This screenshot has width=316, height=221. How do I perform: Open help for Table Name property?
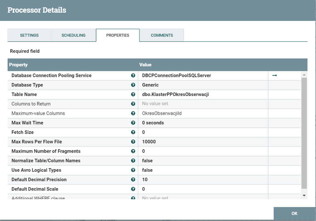pos(133,94)
